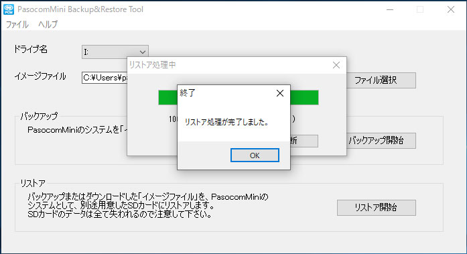
Task: Open the ファイル menu
Action: pyautogui.click(x=17, y=24)
